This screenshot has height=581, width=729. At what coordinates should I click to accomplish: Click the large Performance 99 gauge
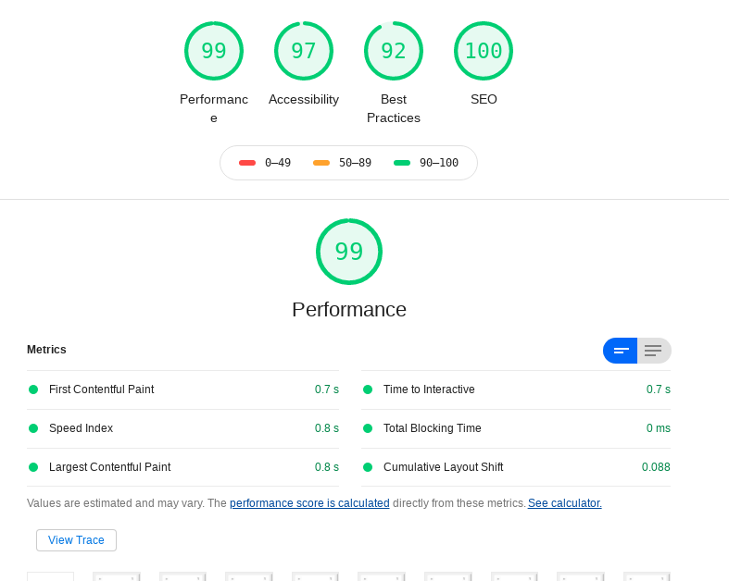coord(349,252)
